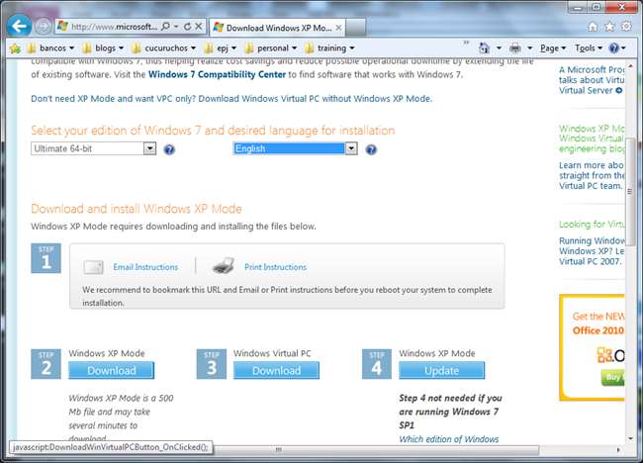Image resolution: width=643 pixels, height=463 pixels.
Task: Open the Tools menu
Action: [588, 48]
